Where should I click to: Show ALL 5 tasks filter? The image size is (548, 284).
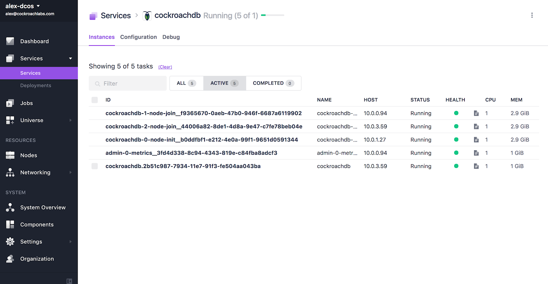point(186,83)
